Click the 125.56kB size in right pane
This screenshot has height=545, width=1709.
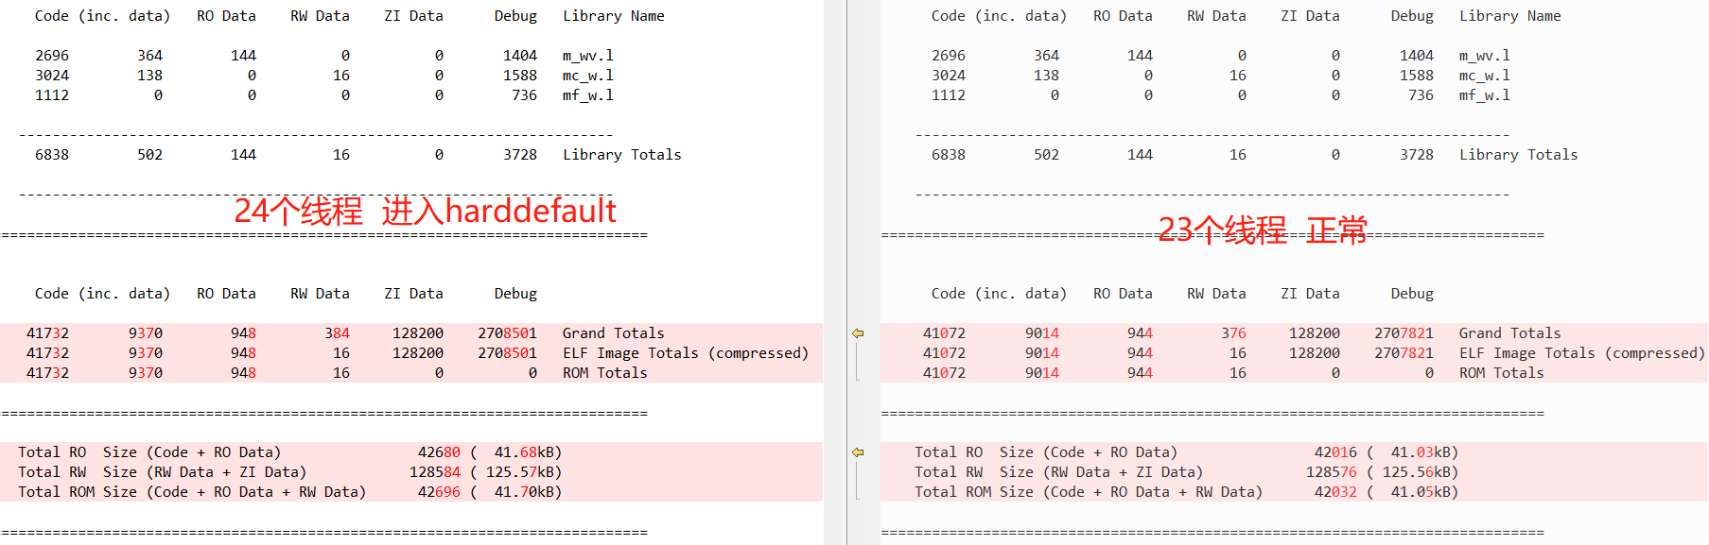click(x=1417, y=472)
